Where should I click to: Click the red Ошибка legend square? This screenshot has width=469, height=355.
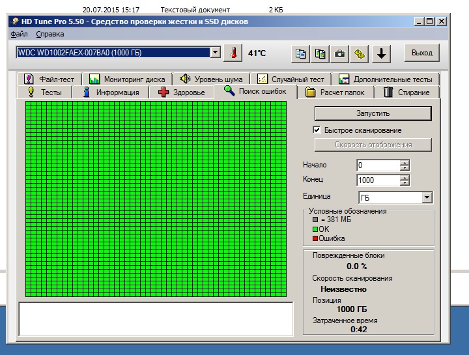coord(315,238)
